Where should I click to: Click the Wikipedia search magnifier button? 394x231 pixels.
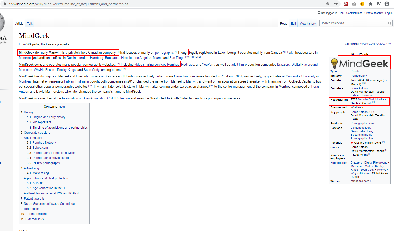point(389,23)
